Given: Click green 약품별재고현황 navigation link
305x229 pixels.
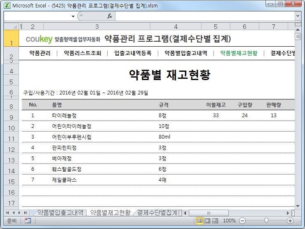Looking at the screenshot, I should tap(239, 53).
